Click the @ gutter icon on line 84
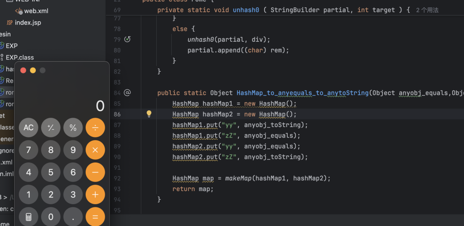Screen dimensions: 464x226 click(x=127, y=93)
